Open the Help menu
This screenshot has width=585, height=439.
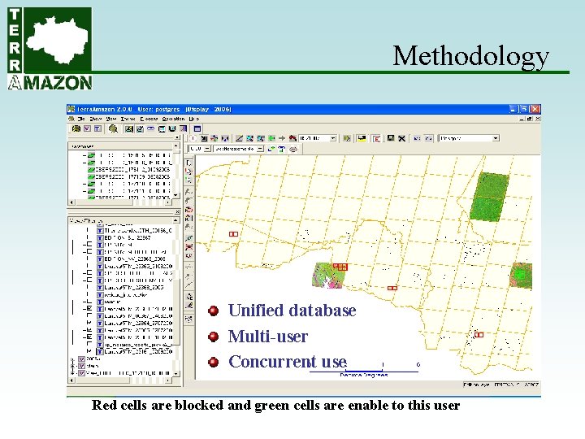[193, 119]
